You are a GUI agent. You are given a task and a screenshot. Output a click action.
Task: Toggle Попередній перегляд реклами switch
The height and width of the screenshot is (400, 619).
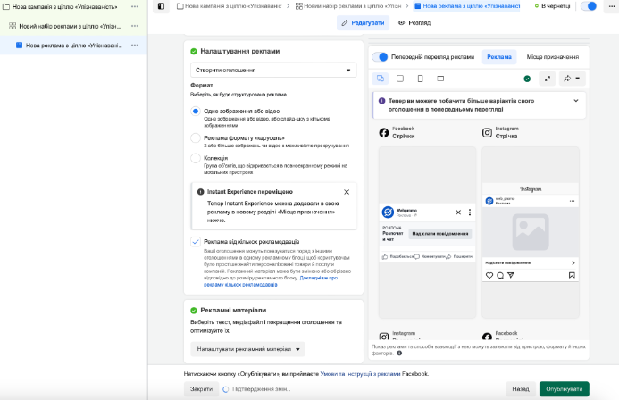tap(381, 57)
